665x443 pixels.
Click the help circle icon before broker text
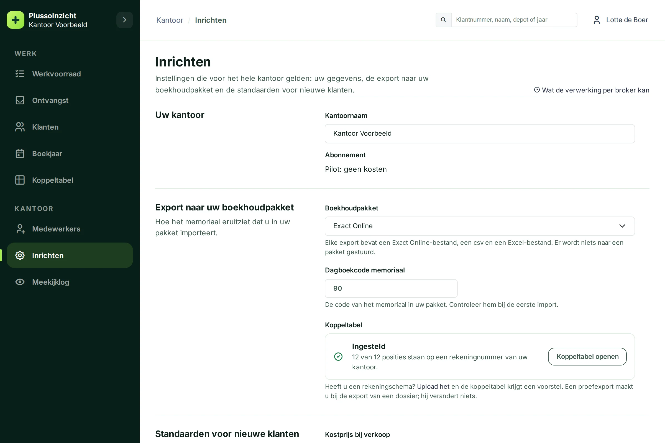point(537,90)
